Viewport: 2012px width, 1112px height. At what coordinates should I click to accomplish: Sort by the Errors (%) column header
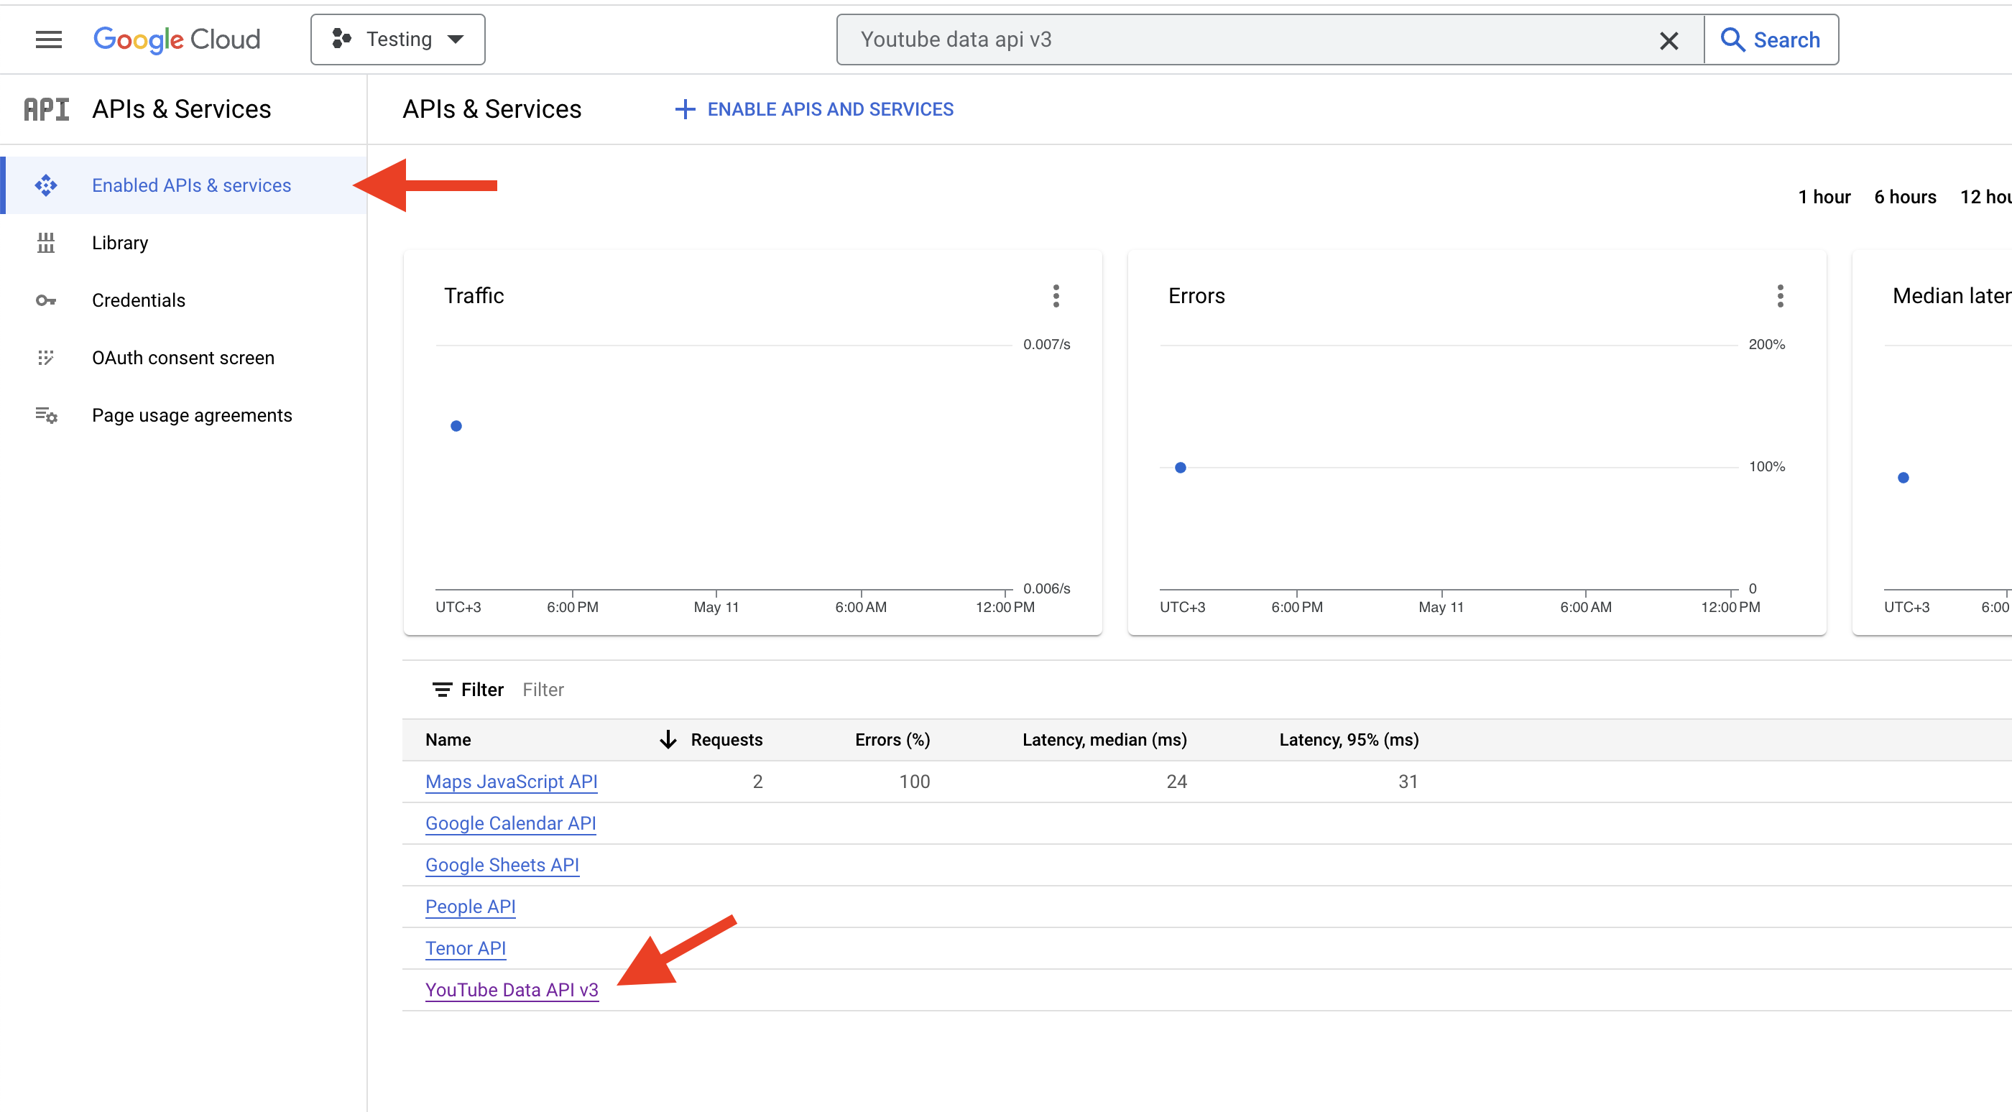pyautogui.click(x=892, y=739)
